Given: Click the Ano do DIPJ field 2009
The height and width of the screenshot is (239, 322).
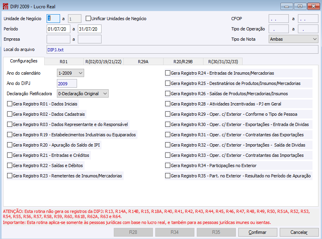Looking at the screenshot, I should pos(67,83).
